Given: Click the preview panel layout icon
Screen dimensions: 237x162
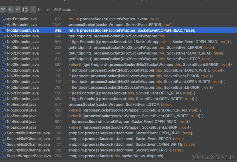Looking at the screenshot, I should click(48, 9).
